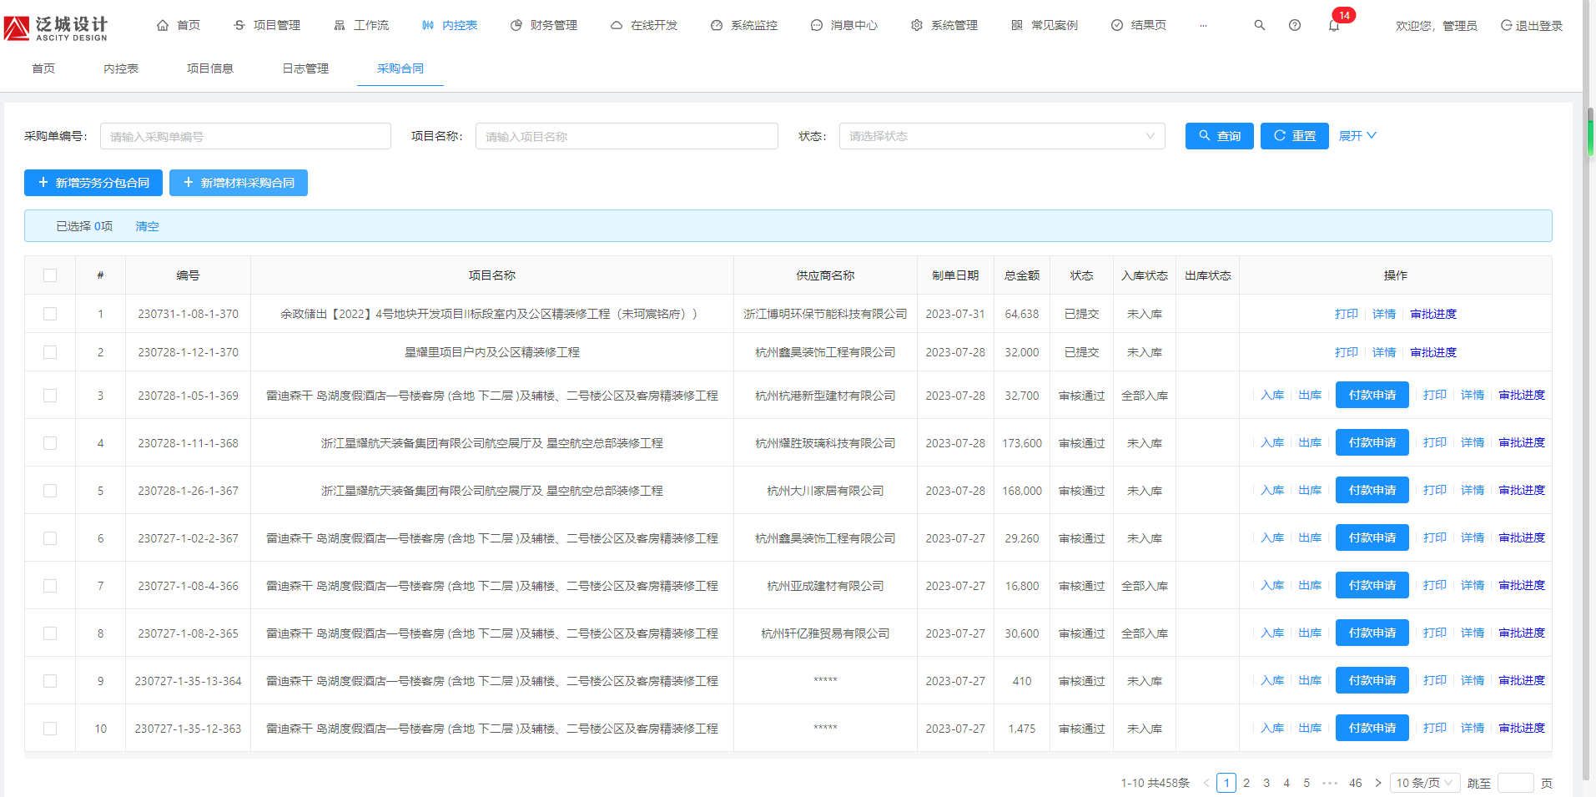Click amount cell 173,600
1596x797 pixels.
tap(1022, 443)
